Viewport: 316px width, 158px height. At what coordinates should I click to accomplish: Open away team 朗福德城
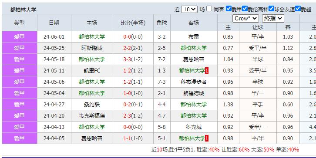click(x=194, y=93)
